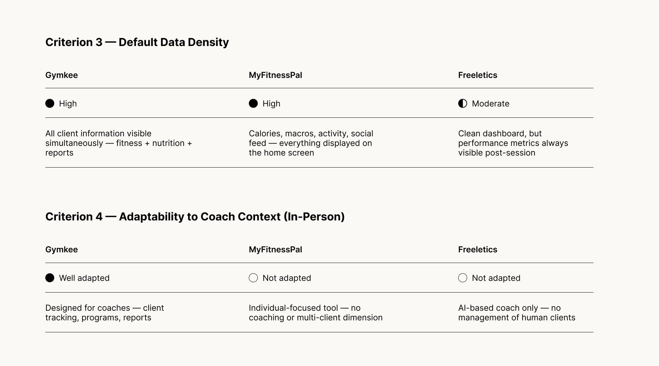This screenshot has height=366, width=659.
Task: Click the filled circle beside Gymkee's High rating
Action: coord(50,103)
